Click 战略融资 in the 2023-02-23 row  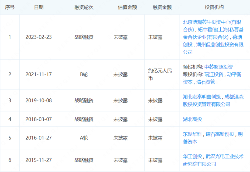pyautogui.click(x=84, y=37)
